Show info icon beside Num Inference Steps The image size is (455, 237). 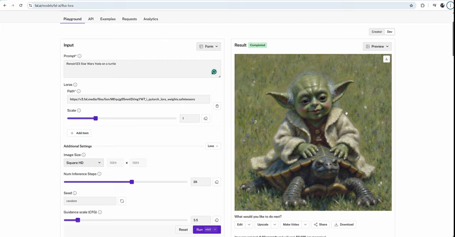coord(100,174)
